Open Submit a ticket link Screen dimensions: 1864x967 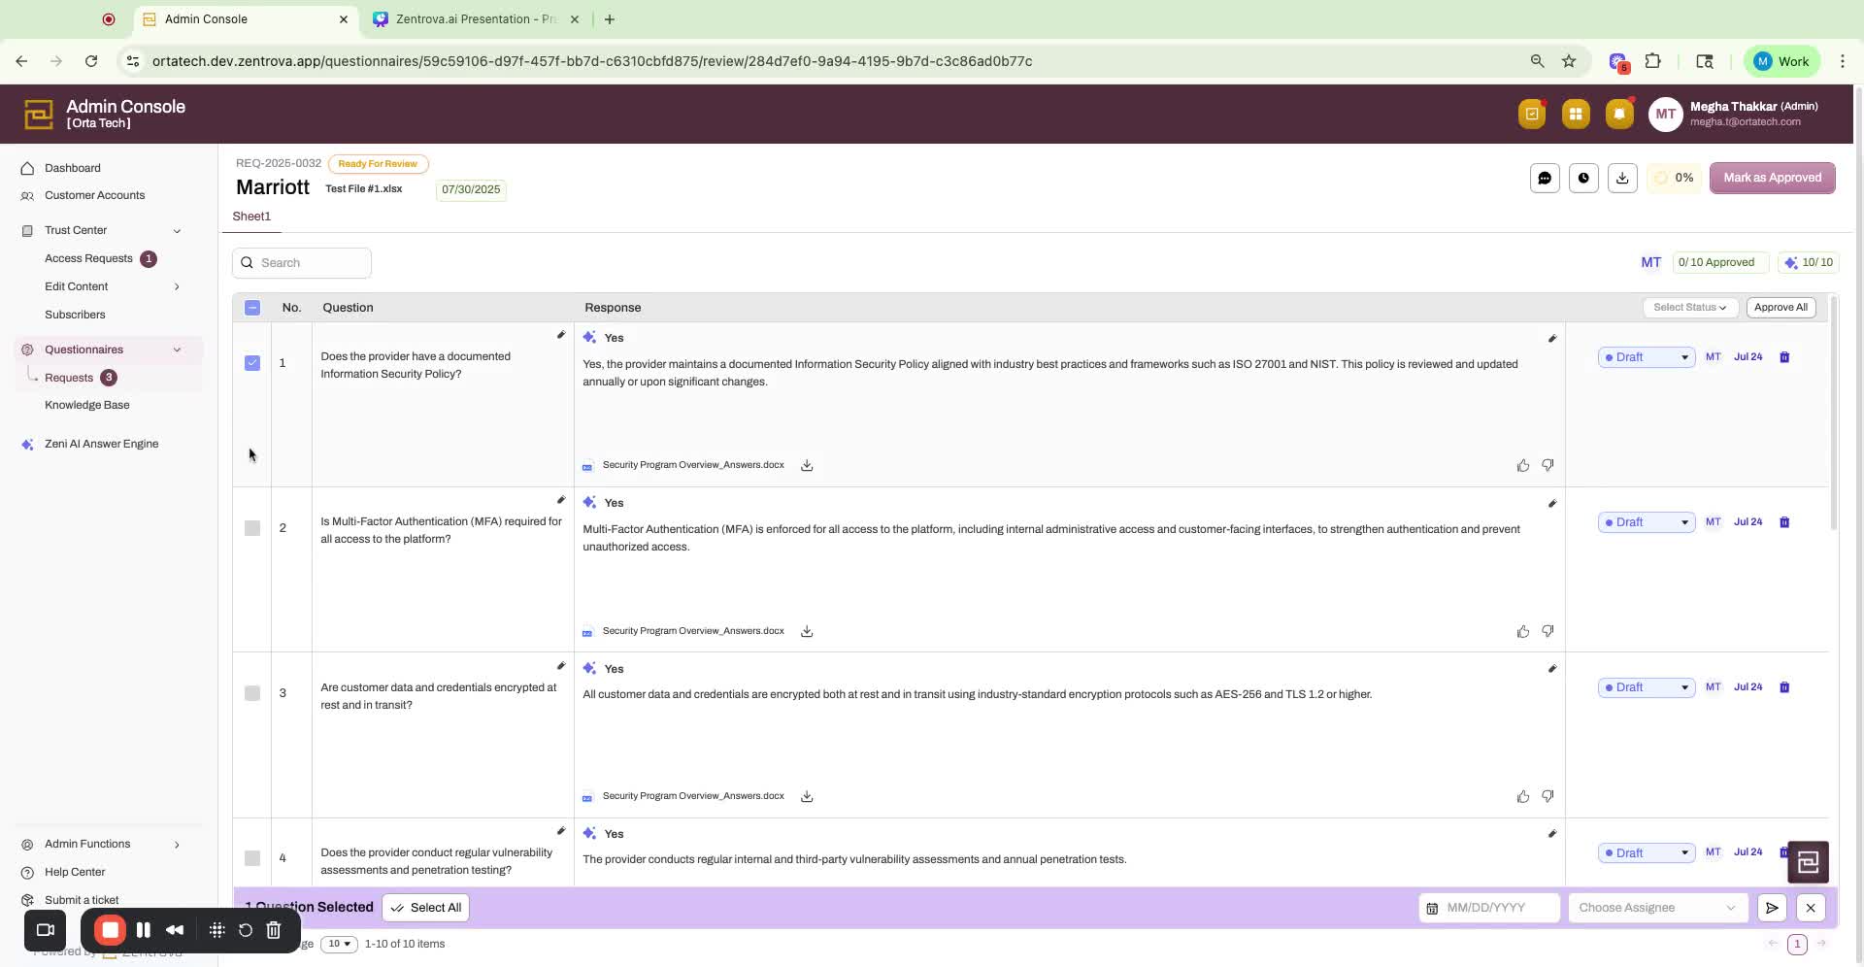[x=82, y=902]
